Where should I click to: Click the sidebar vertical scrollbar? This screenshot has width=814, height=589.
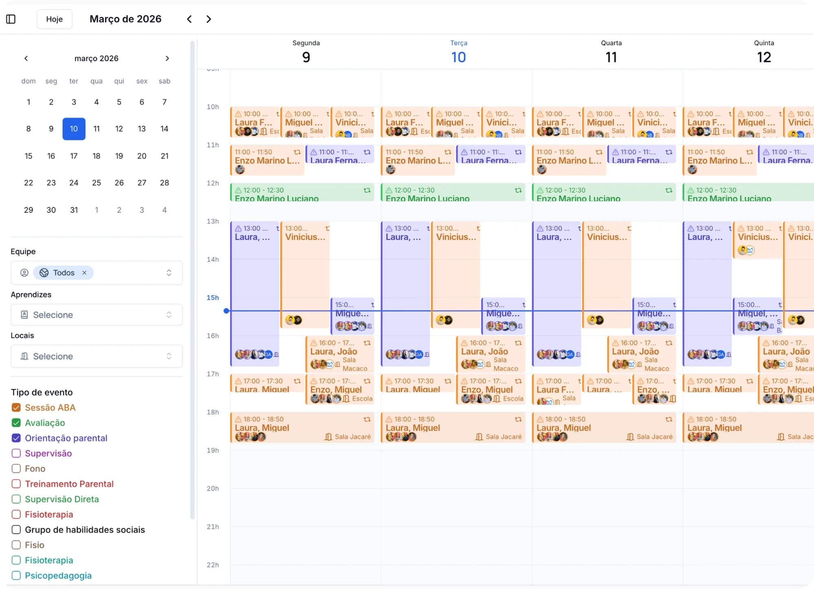click(x=193, y=280)
